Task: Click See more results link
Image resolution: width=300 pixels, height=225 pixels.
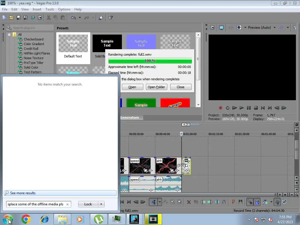Action: [x=60, y=193]
